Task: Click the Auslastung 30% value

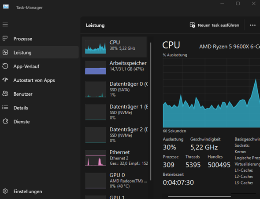Action: click(170, 147)
